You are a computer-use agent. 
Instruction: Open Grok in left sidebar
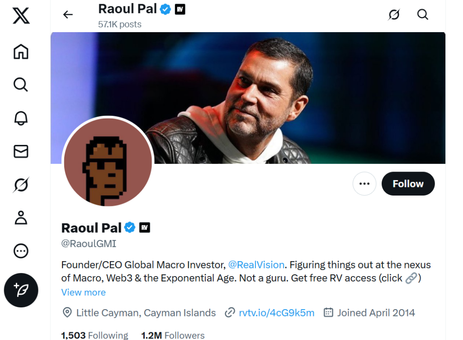coord(21,185)
